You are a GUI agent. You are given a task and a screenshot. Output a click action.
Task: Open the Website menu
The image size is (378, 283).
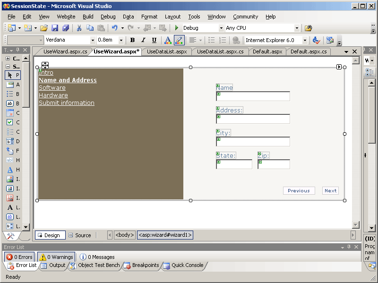point(66,17)
